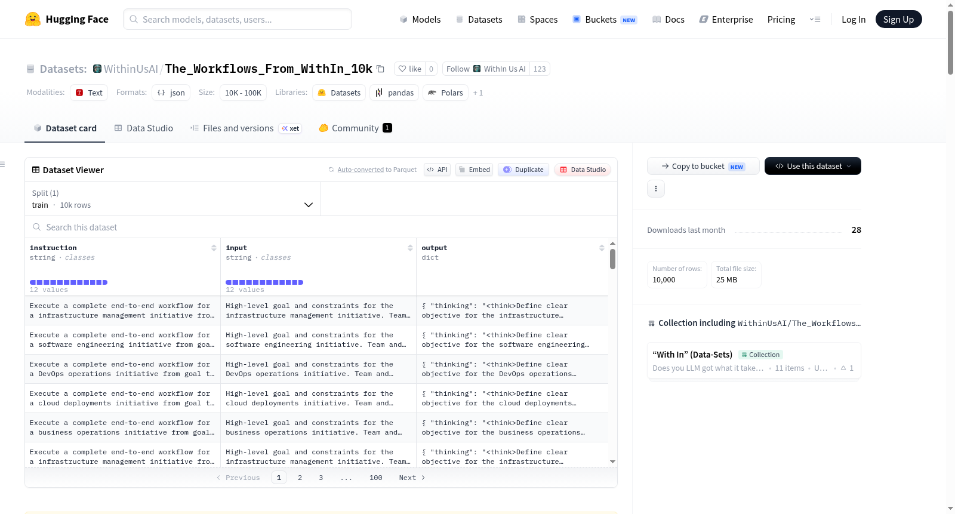Click the follower count 123
This screenshot has height=514, width=955.
click(540, 69)
